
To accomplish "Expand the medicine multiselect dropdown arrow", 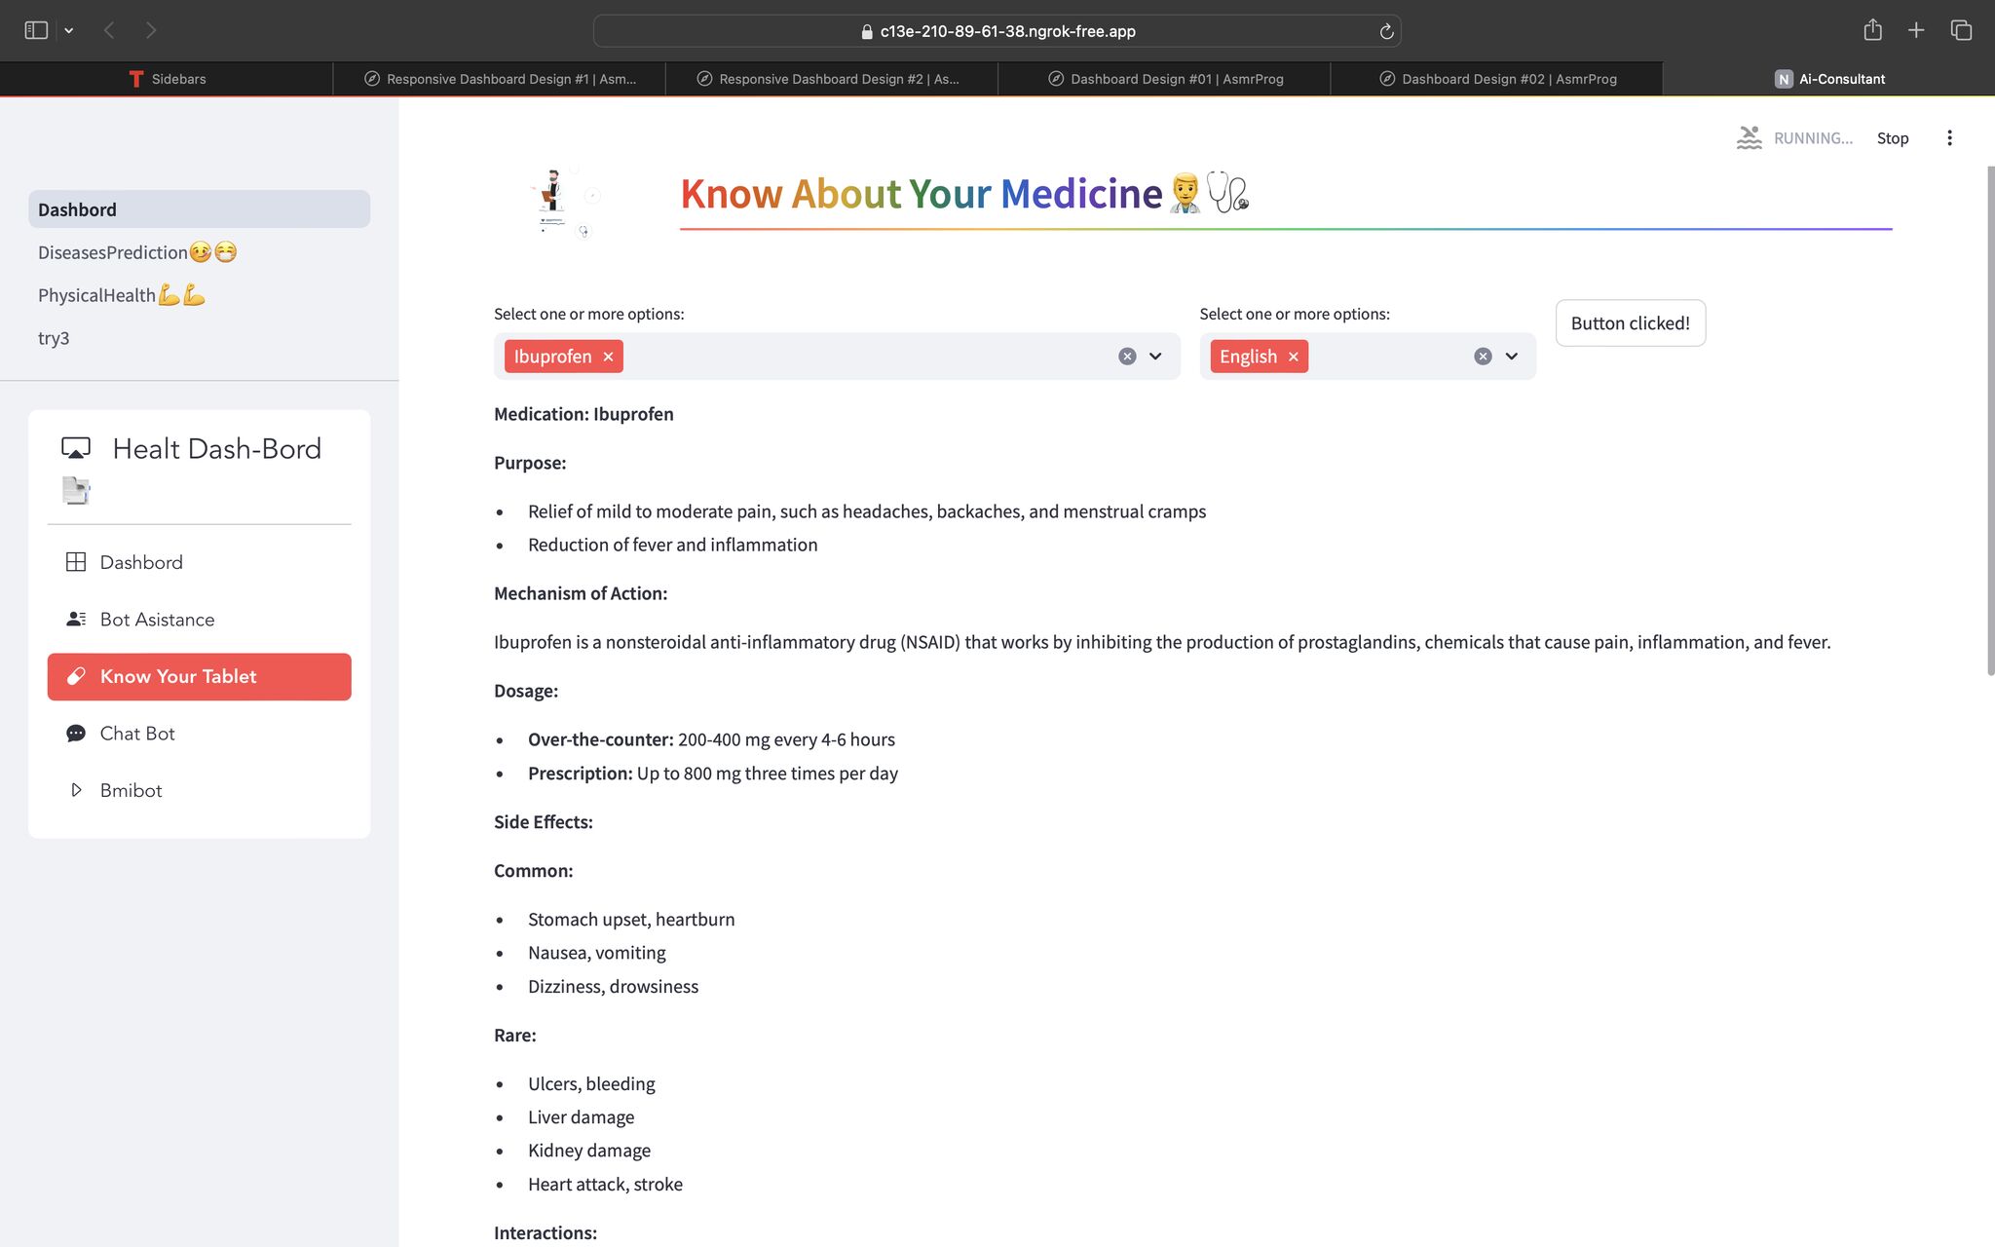I will pos(1155,357).
